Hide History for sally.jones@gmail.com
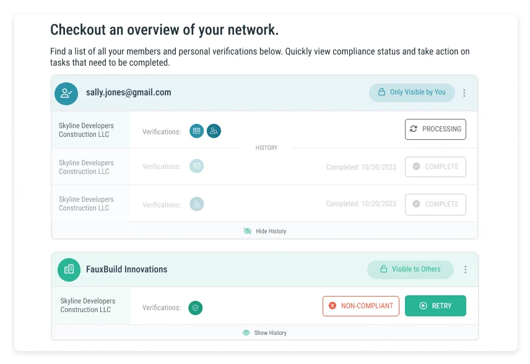 coord(264,231)
